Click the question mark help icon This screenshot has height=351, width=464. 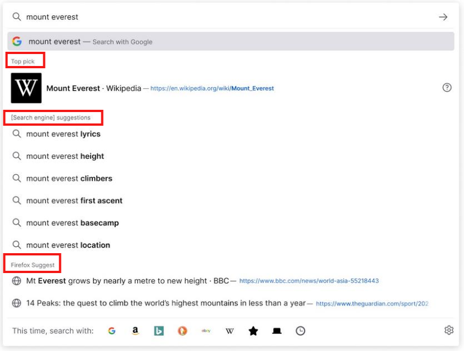pyautogui.click(x=447, y=87)
